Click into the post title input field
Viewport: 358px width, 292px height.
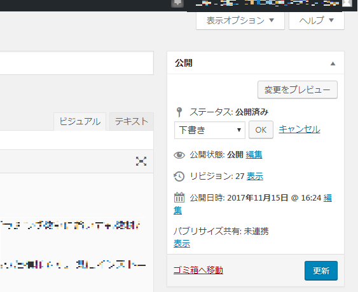click(77, 63)
